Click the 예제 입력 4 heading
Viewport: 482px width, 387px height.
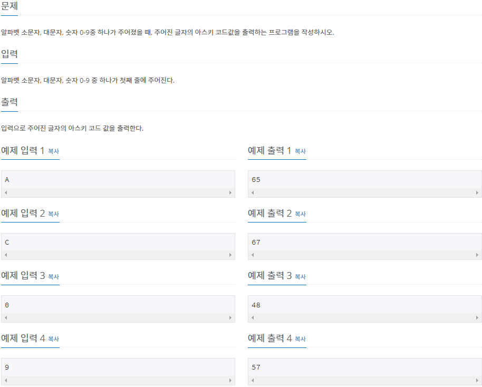(23, 338)
